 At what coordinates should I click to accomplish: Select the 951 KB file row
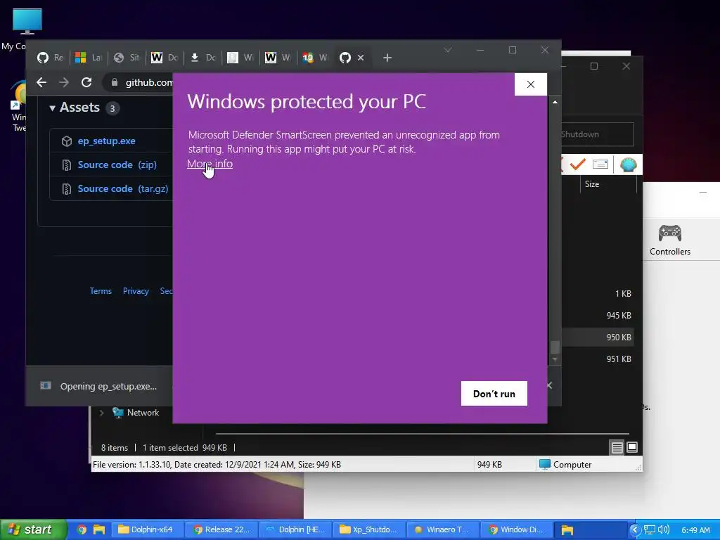[598, 359]
